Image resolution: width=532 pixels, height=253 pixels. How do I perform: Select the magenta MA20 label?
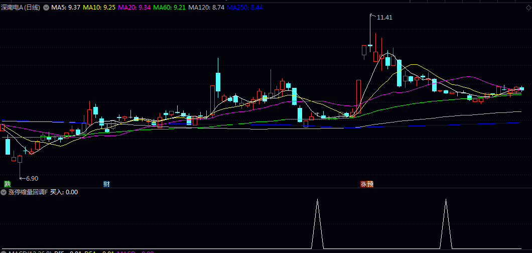pyautogui.click(x=134, y=8)
